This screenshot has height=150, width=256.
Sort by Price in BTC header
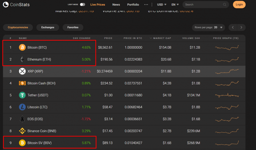(133, 38)
